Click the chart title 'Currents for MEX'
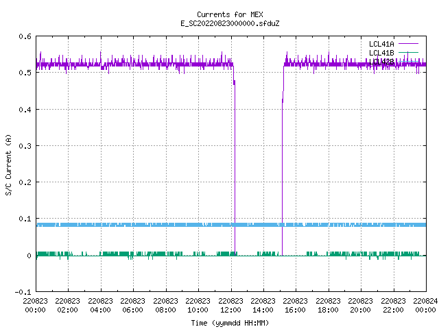Viewport: 439px width, 329px height. pos(230,14)
